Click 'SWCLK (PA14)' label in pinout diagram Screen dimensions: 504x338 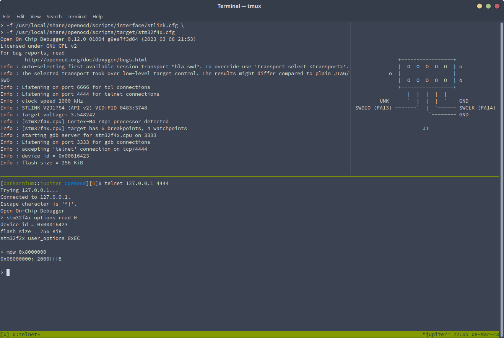(478, 108)
